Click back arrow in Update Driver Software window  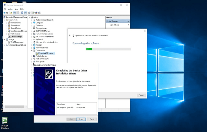[x=70, y=35]
